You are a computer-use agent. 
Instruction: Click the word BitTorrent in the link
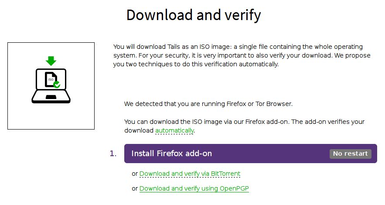point(225,174)
